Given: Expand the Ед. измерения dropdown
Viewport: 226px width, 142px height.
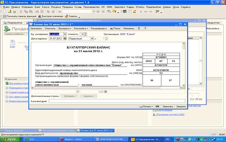Looking at the screenshot, I should [x=65, y=34].
